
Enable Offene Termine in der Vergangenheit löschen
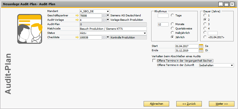click(154, 61)
